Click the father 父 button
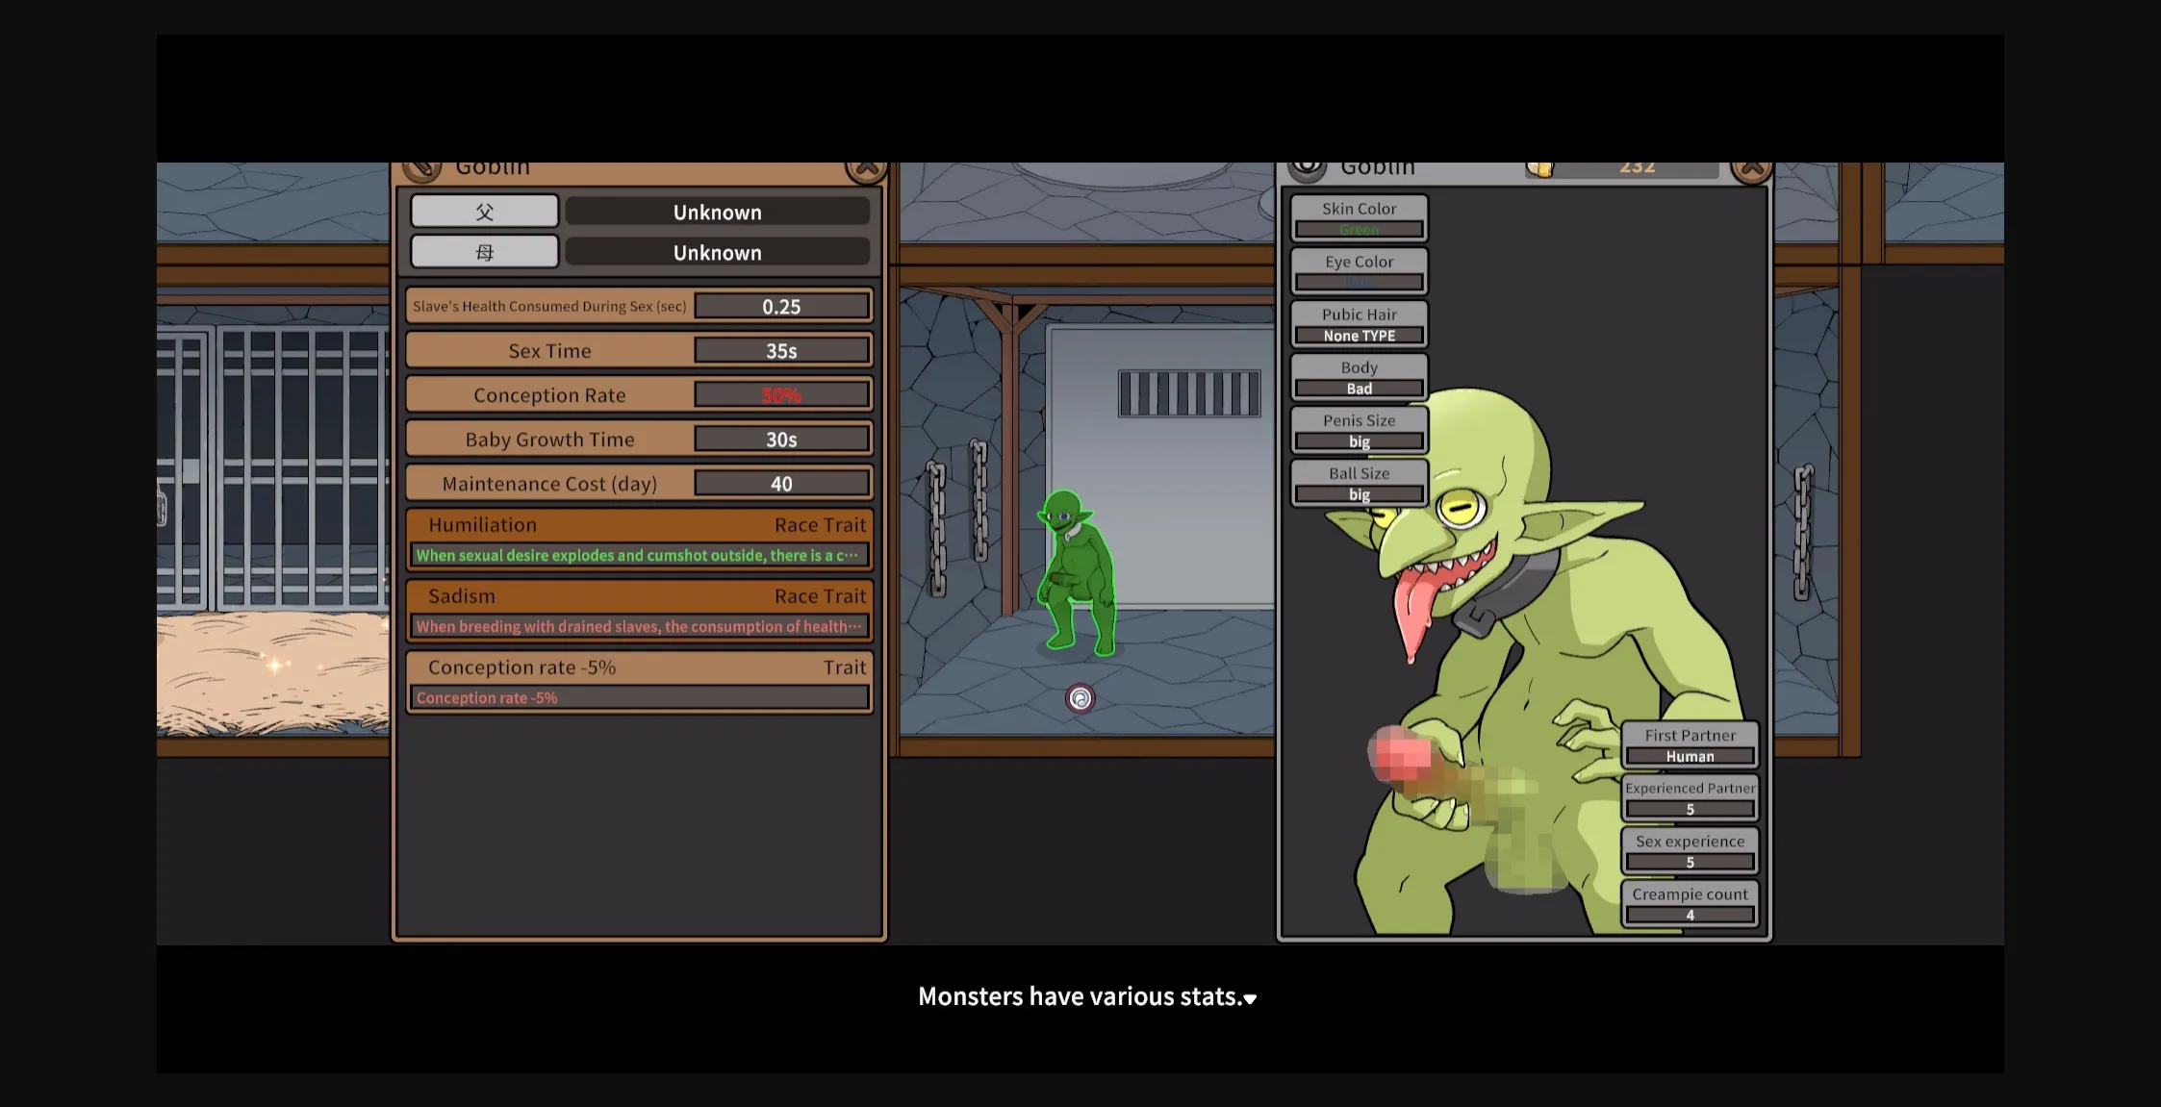The width and height of the screenshot is (2161, 1107). (484, 212)
